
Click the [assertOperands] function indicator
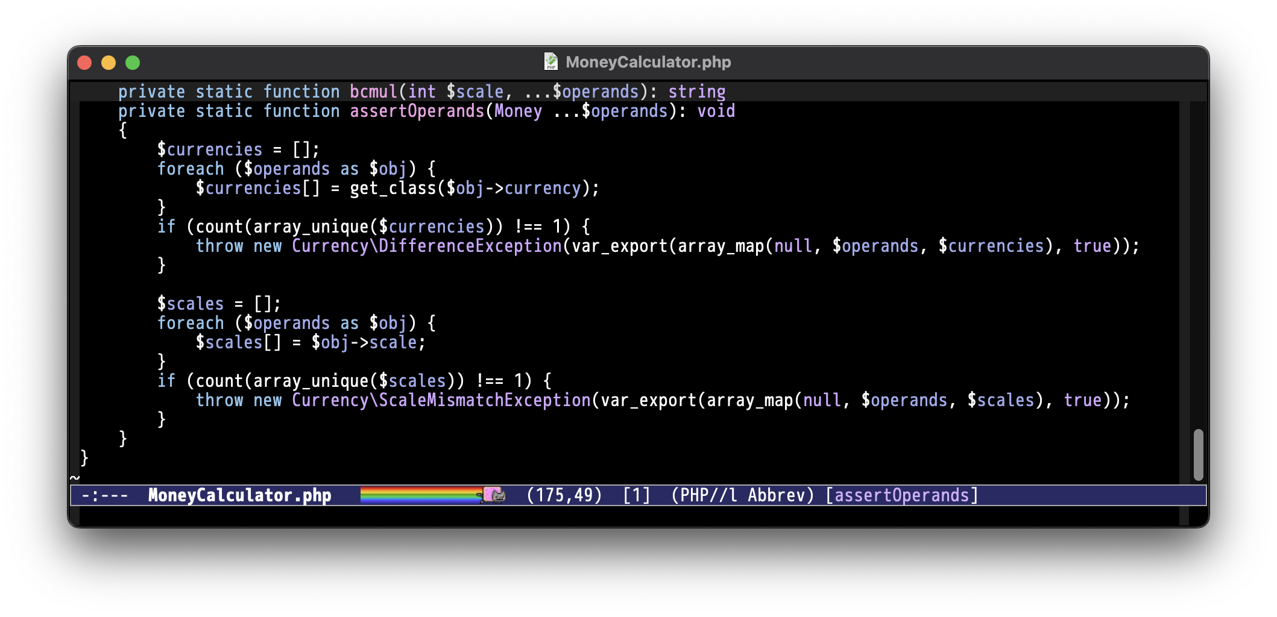coord(901,495)
